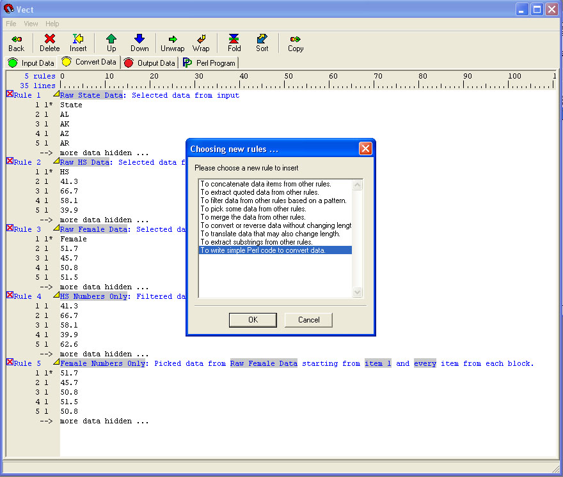Collapse Rule 2 using its triangle marker
This screenshot has height=477, width=563.
56,161
